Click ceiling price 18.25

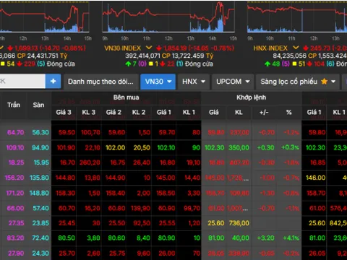(16, 162)
